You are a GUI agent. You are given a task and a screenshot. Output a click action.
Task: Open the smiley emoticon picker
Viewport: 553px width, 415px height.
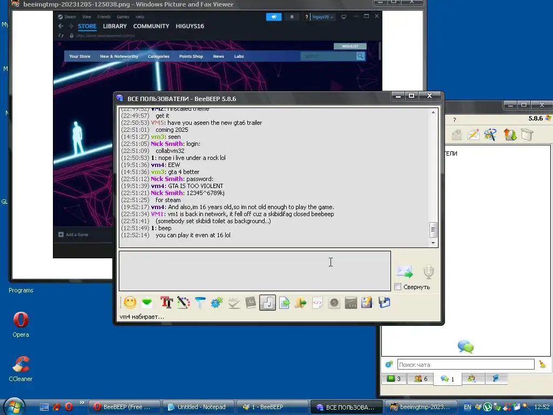coord(130,303)
